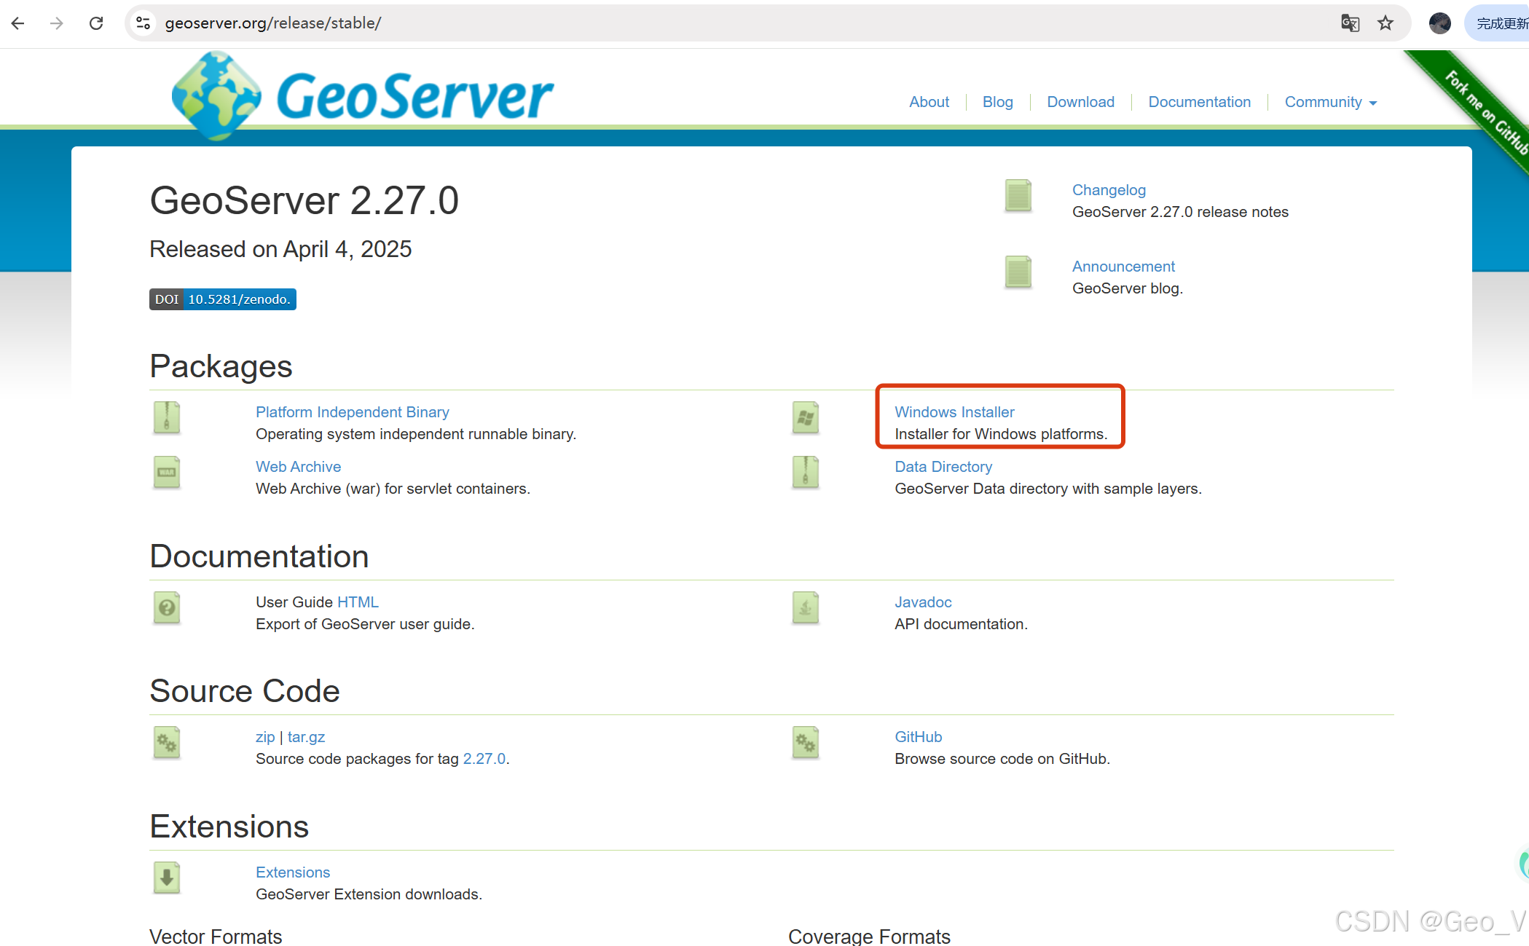Screen dimensions: 1529x946
Task: Click the GeoServer globe logo
Action: click(216, 95)
